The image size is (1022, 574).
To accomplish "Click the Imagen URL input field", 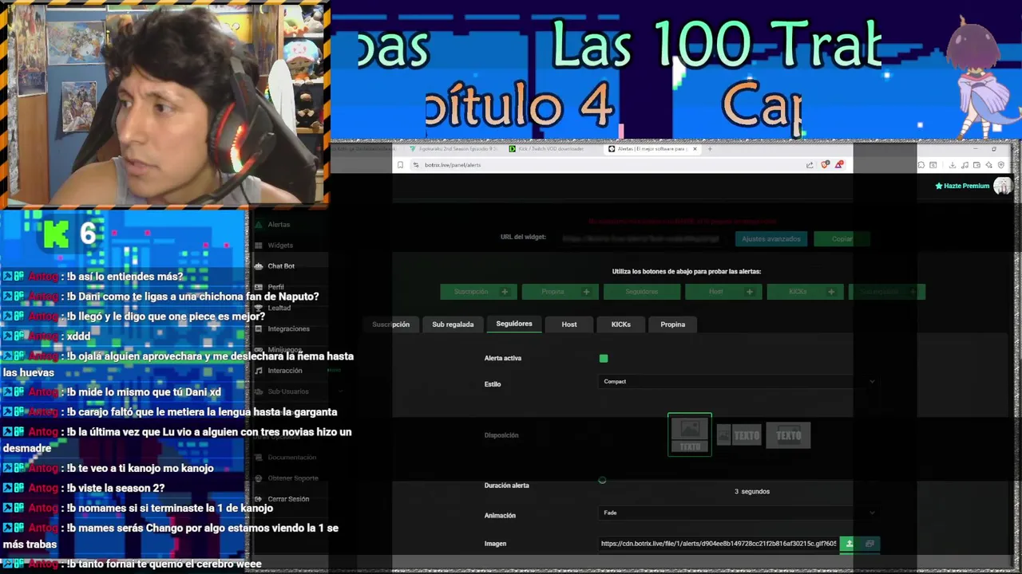I will click(719, 544).
